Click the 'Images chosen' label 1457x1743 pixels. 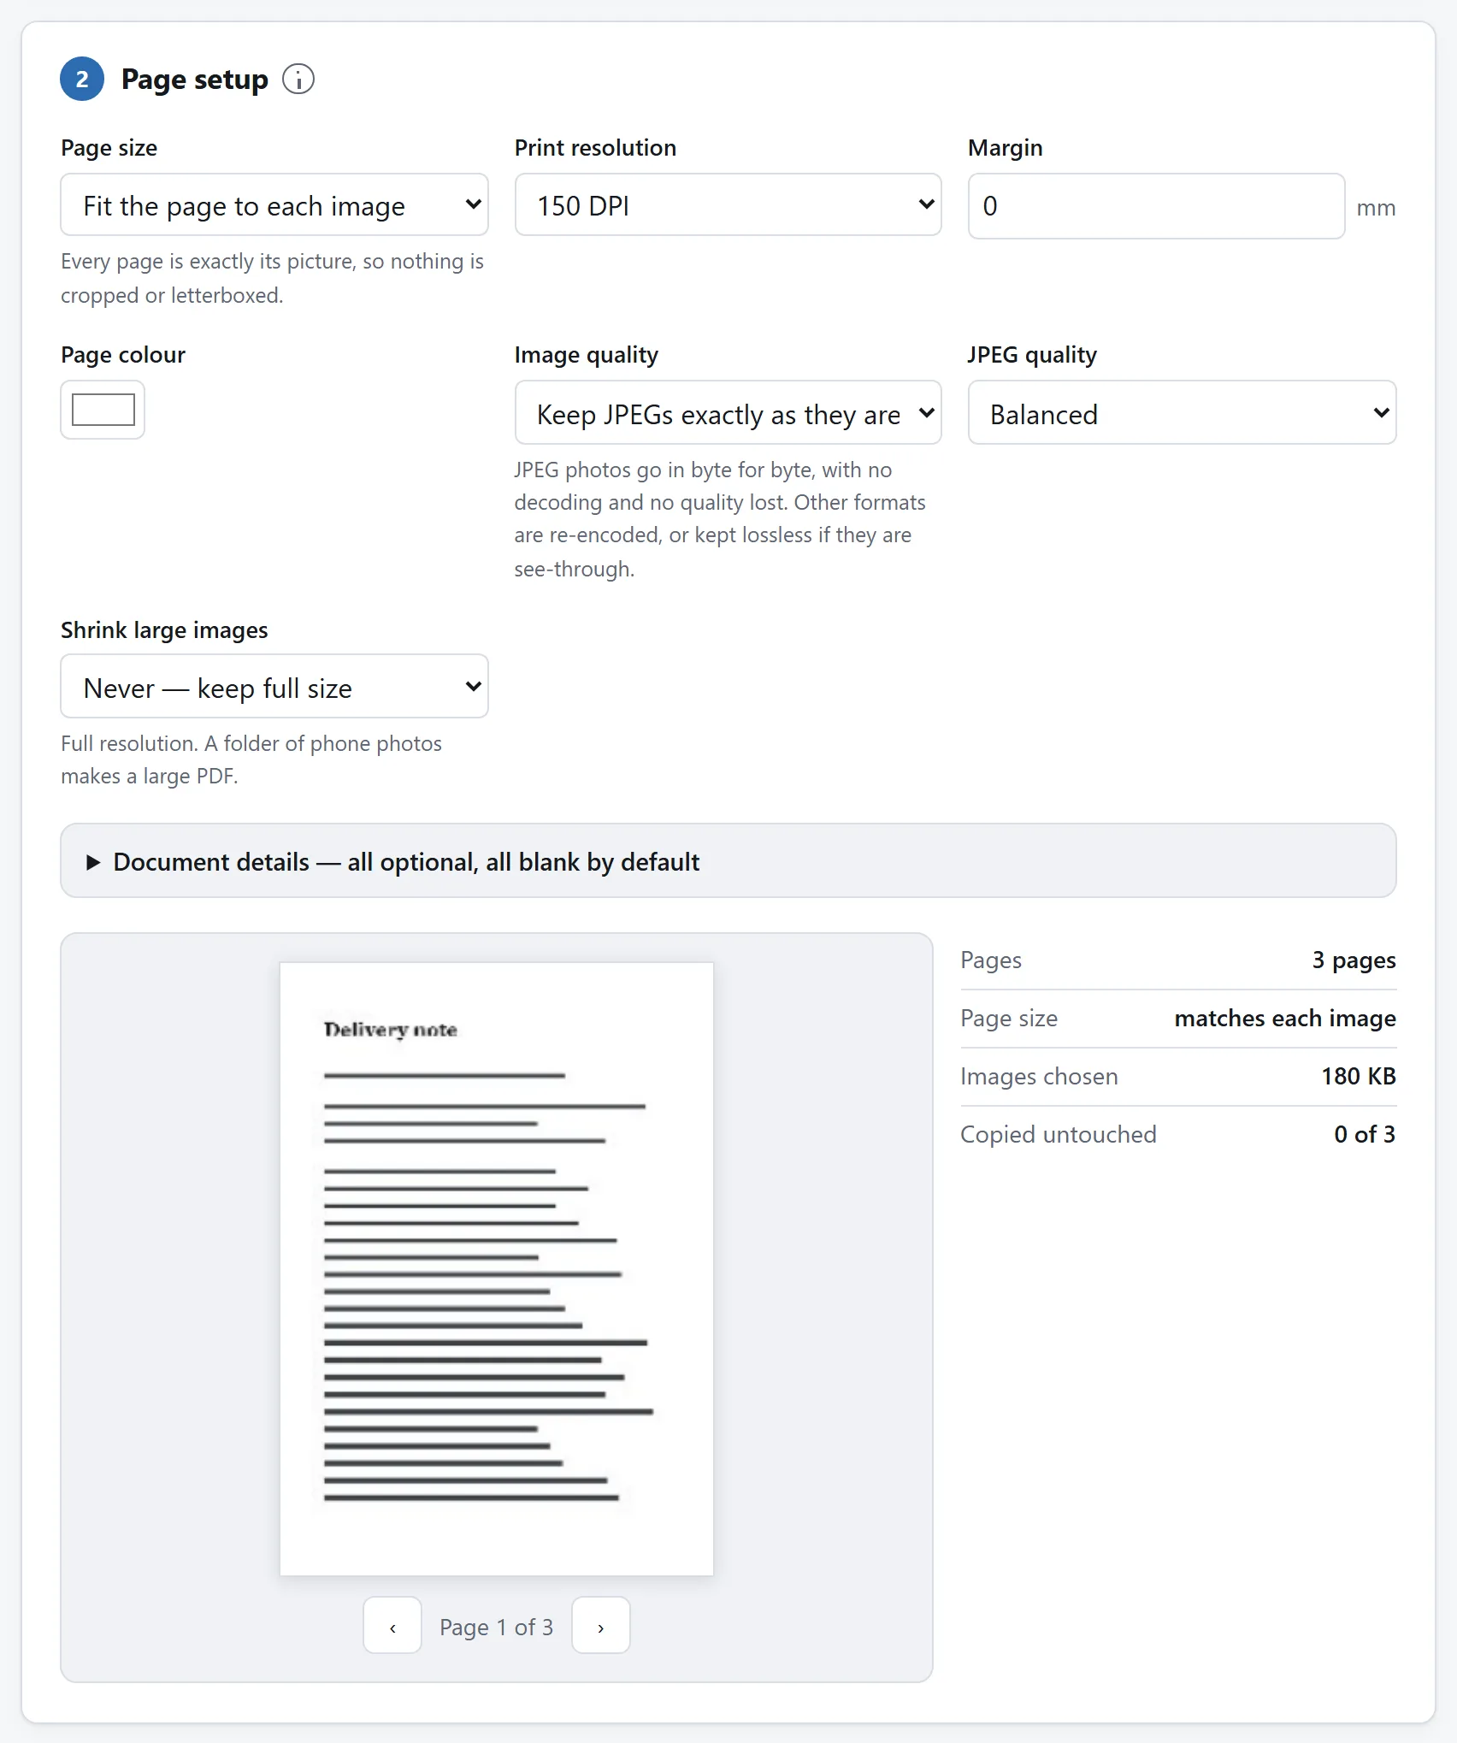[x=1039, y=1077]
